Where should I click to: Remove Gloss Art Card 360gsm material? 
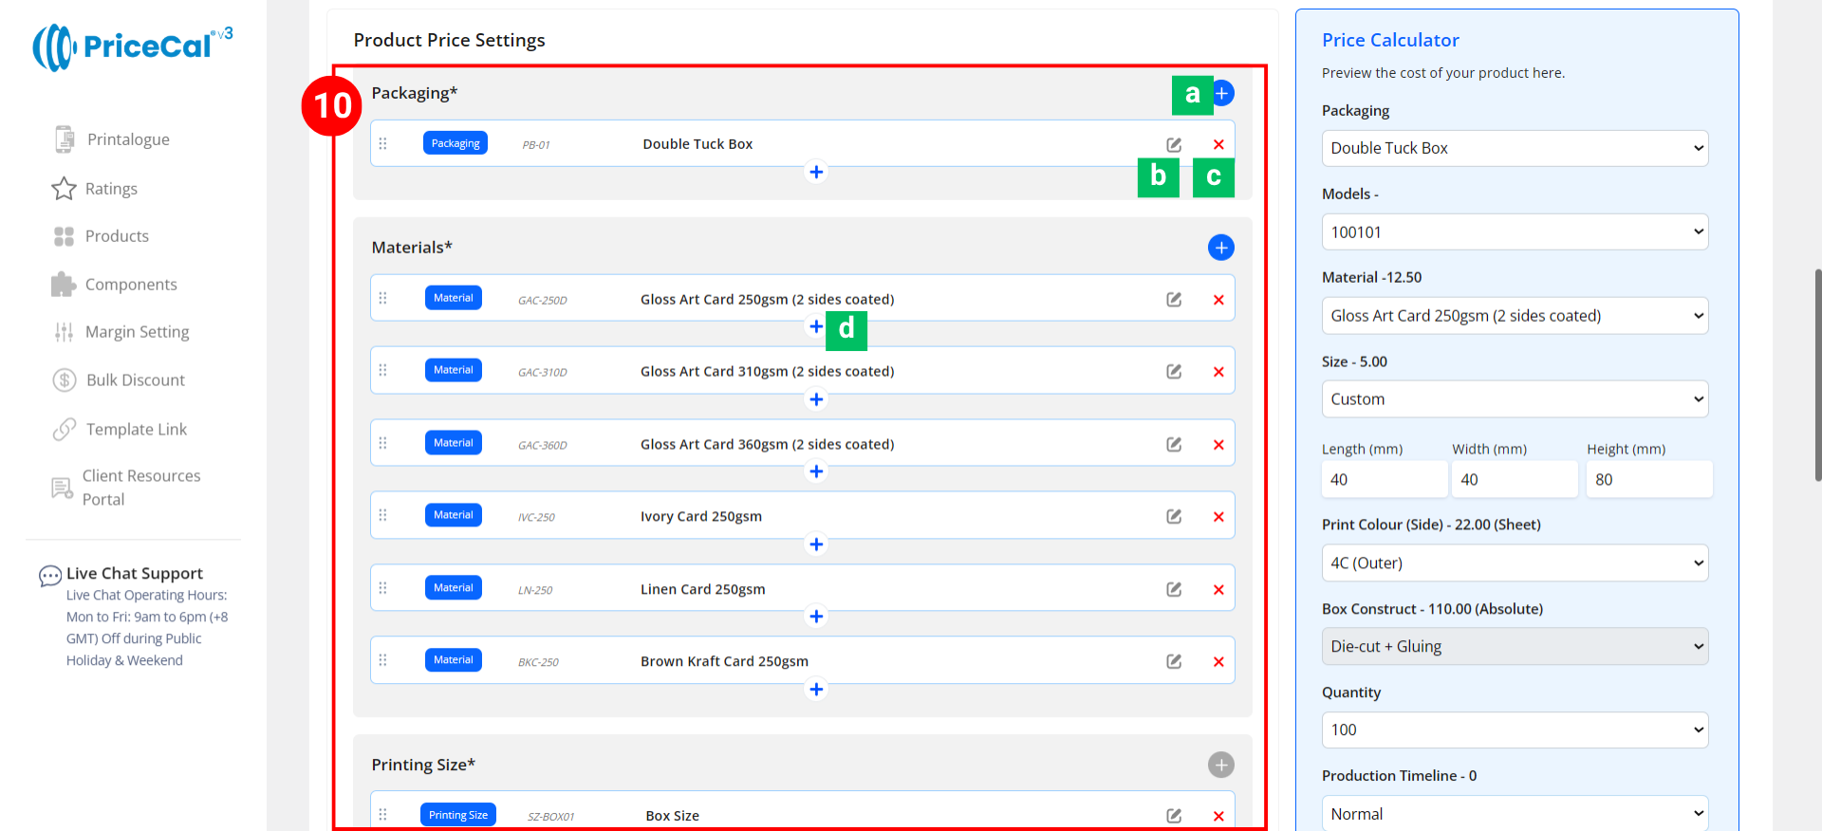(1218, 445)
